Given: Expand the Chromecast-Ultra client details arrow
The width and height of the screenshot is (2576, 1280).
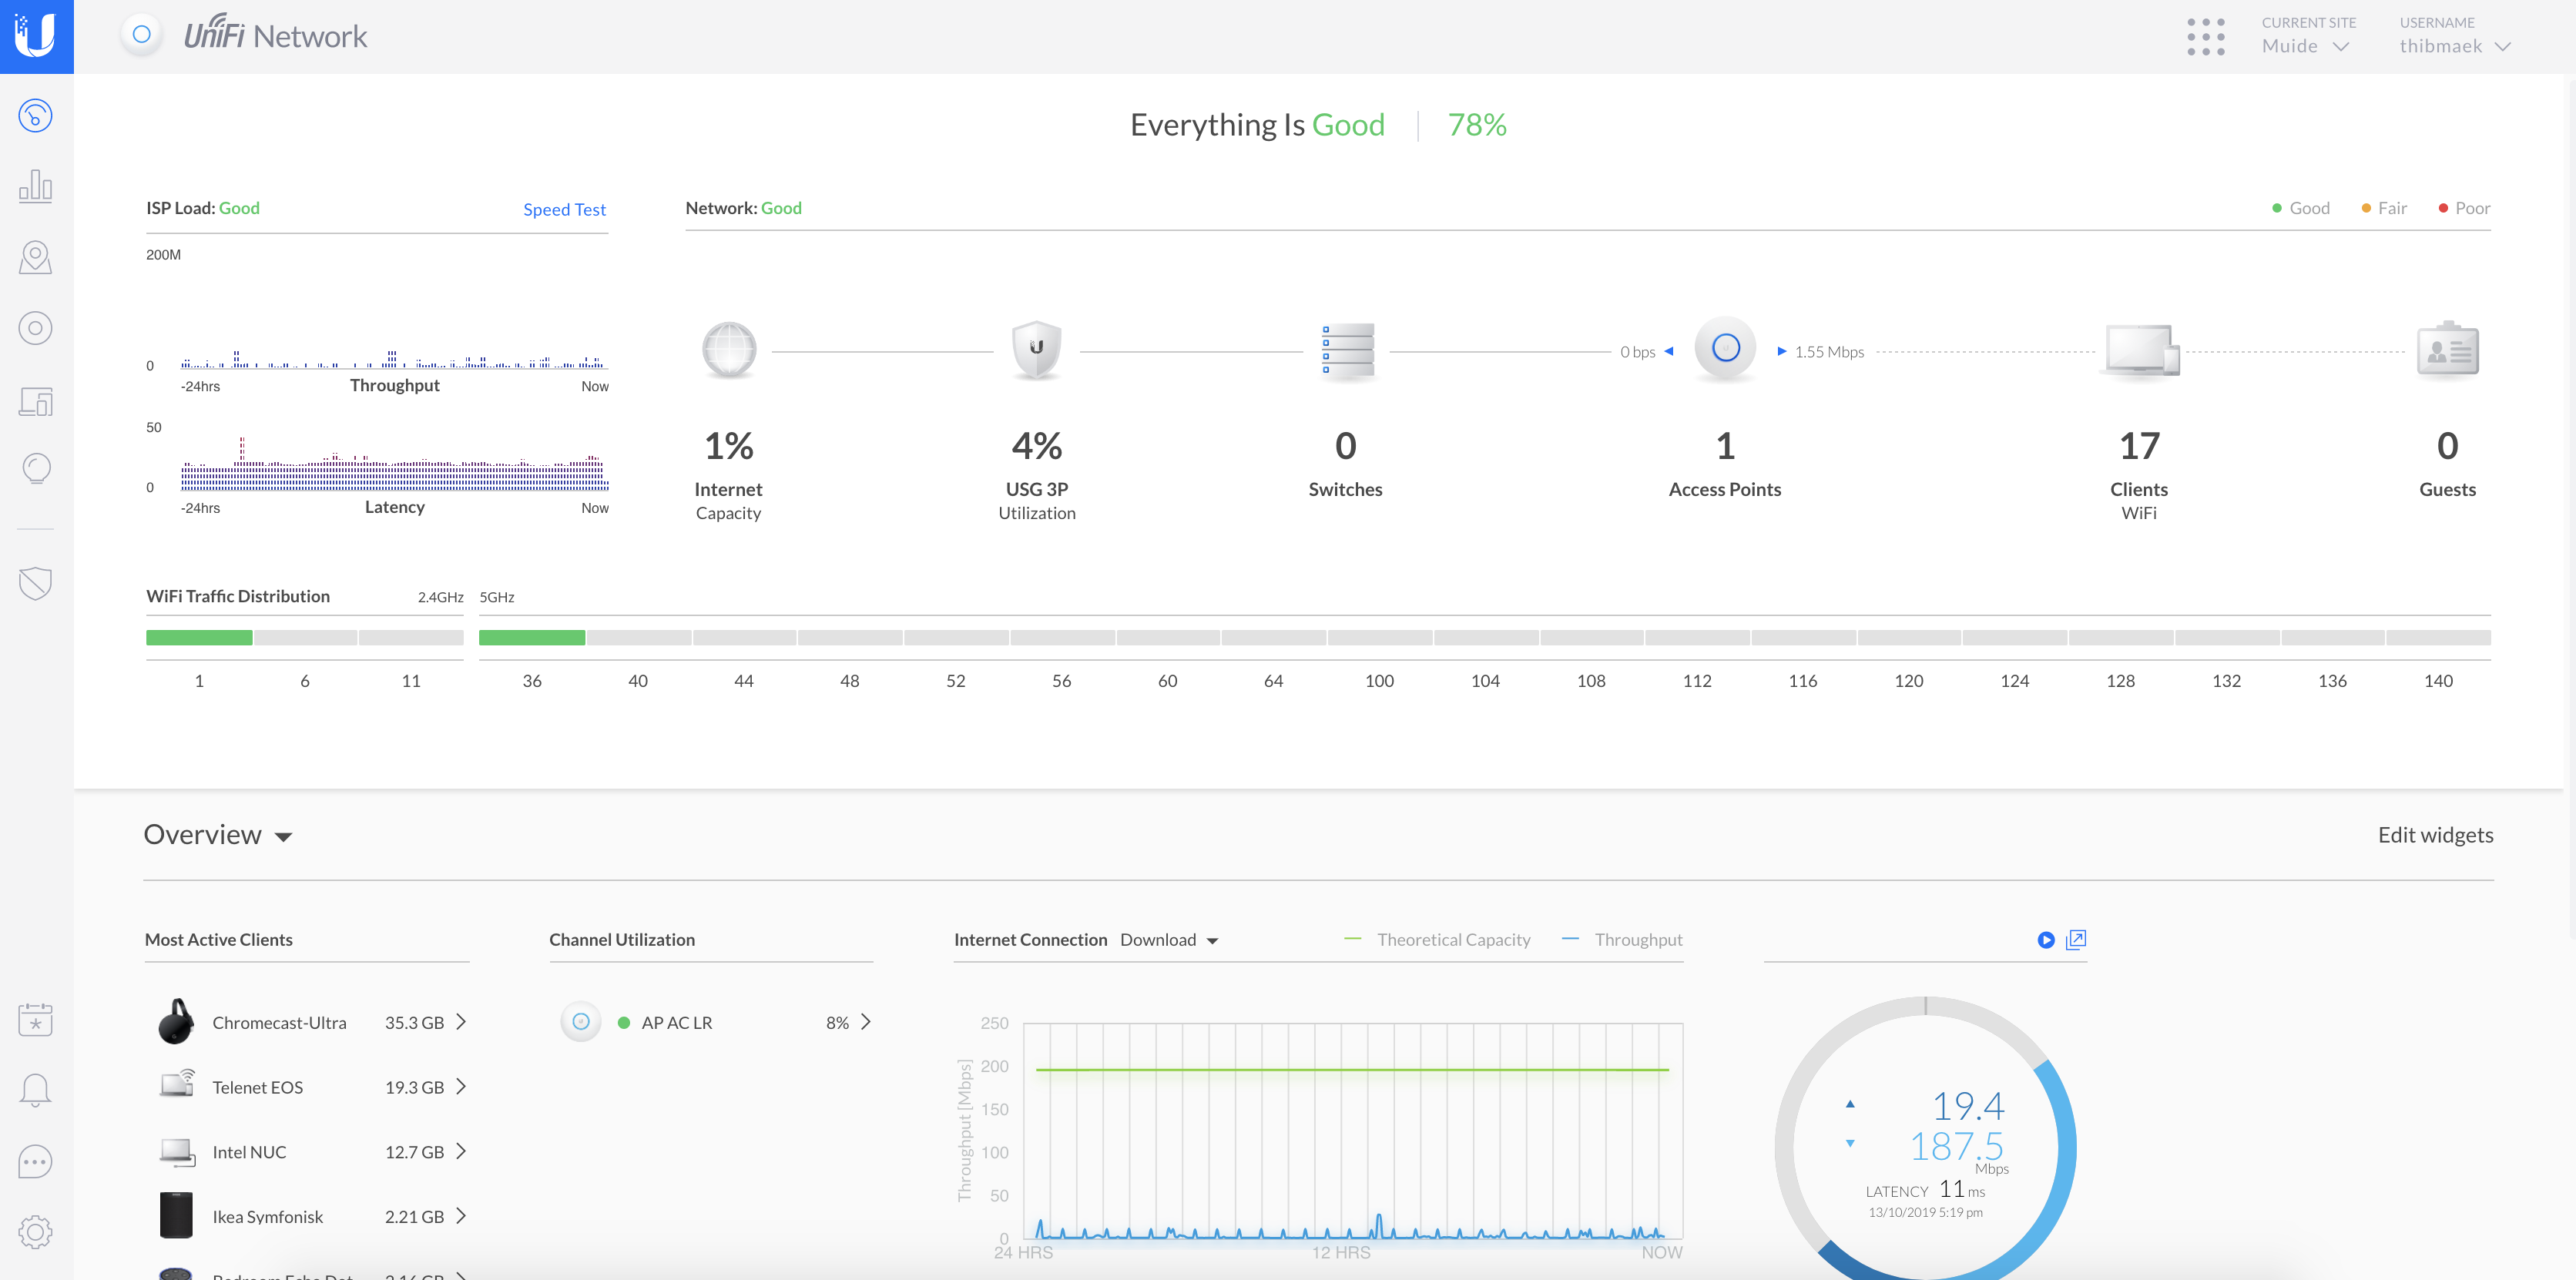Looking at the screenshot, I should 461,1022.
